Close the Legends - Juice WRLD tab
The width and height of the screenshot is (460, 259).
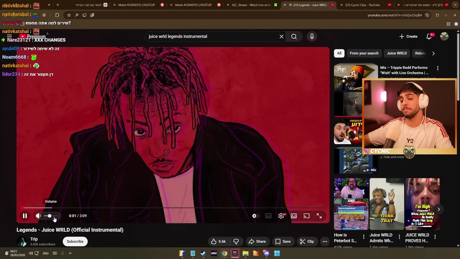(x=285, y=5)
